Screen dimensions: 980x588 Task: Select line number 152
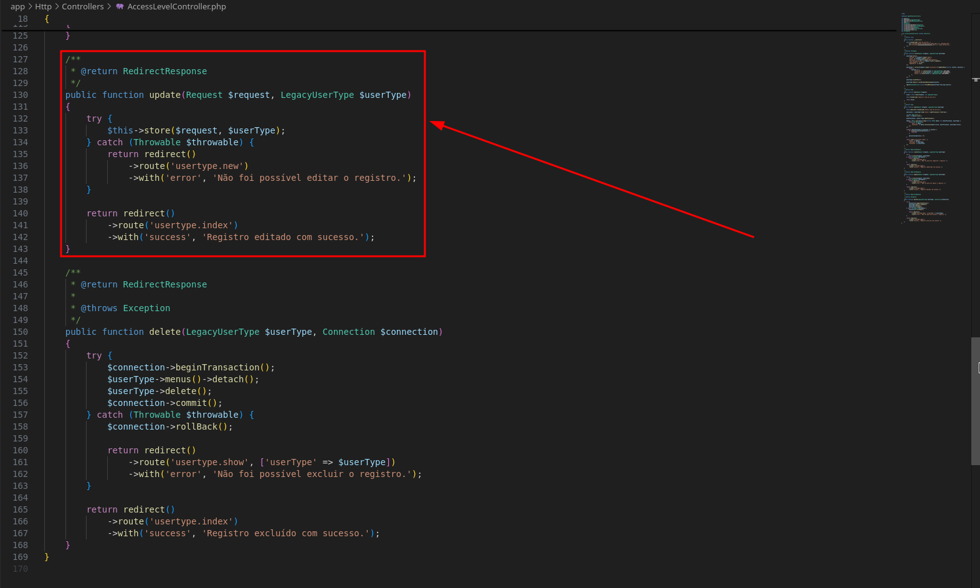coord(20,355)
